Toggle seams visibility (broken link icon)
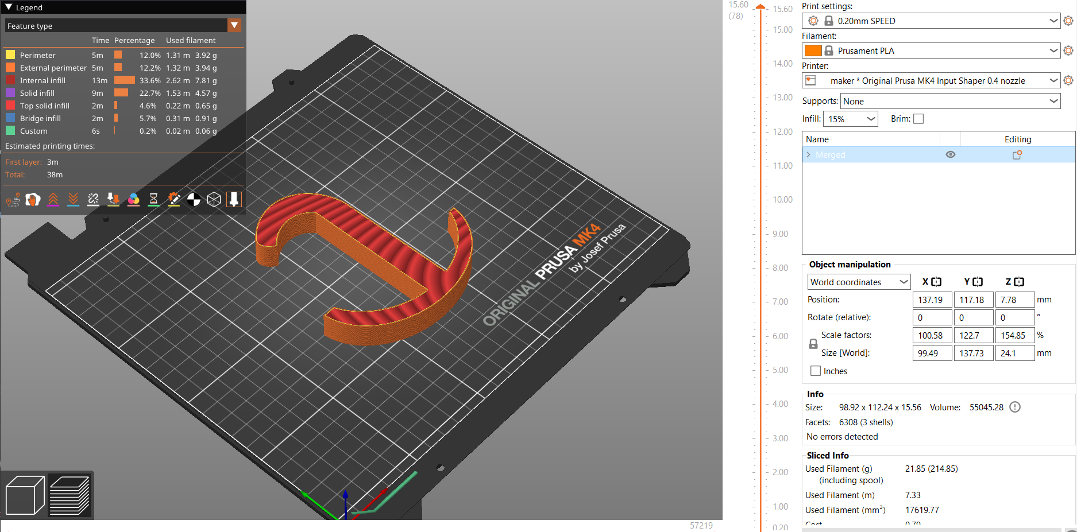Viewport: 1077px width, 532px height. (93, 200)
